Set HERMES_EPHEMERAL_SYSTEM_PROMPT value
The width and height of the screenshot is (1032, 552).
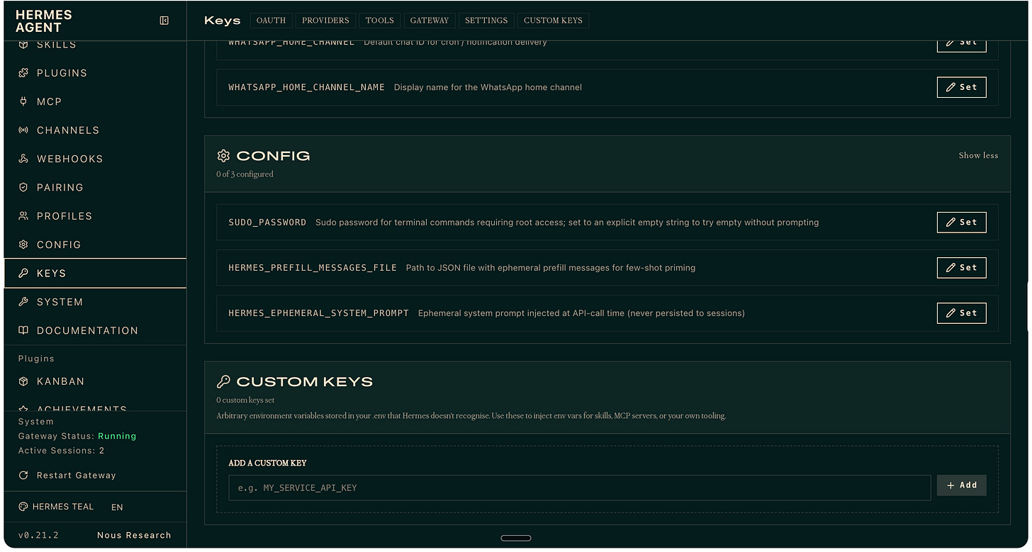pyautogui.click(x=961, y=313)
